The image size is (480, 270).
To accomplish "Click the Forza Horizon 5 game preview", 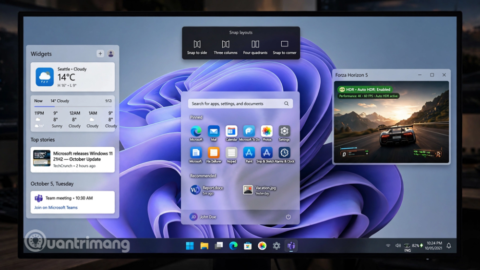I will pyautogui.click(x=391, y=122).
